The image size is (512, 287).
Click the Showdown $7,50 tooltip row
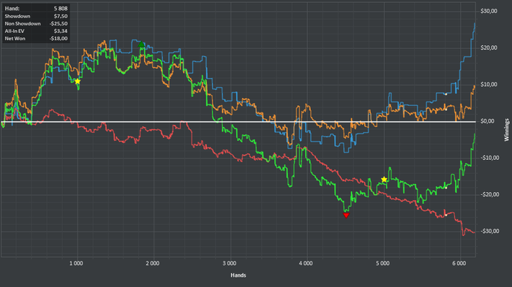coord(36,16)
